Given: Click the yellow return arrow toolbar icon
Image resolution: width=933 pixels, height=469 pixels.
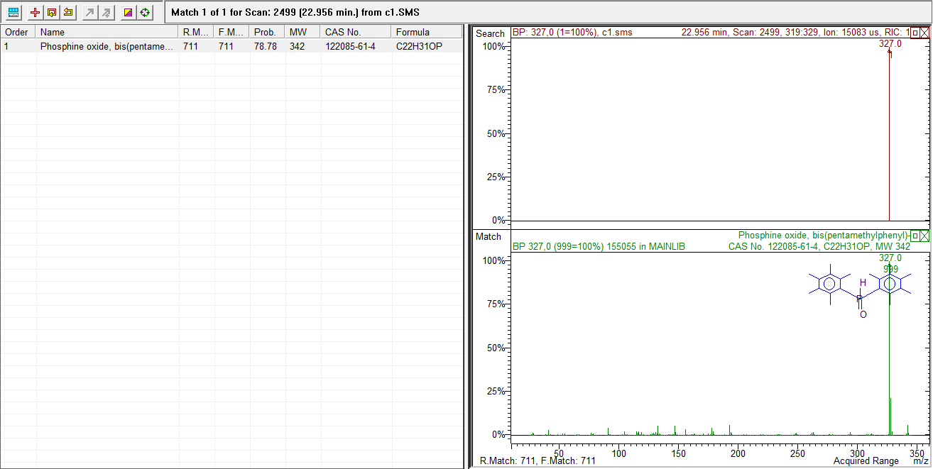Looking at the screenshot, I should [67, 12].
